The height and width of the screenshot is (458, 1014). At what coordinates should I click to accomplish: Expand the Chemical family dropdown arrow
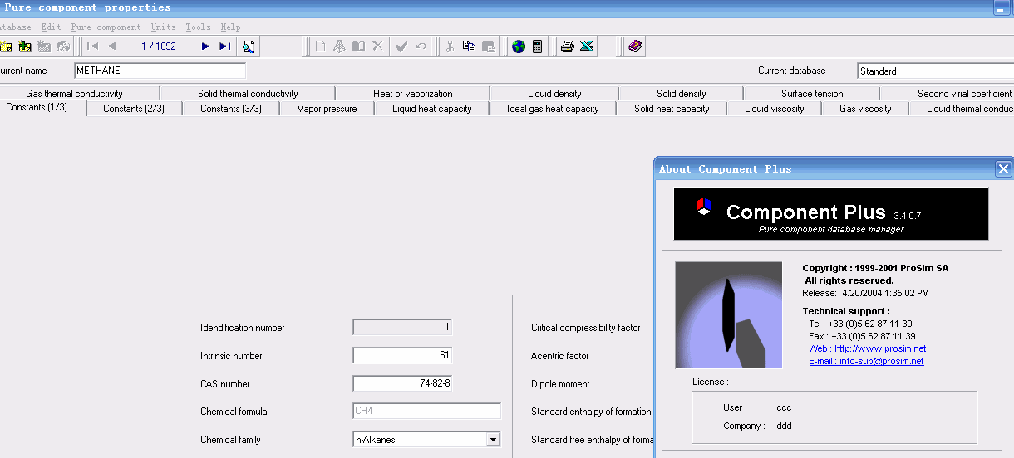(x=493, y=440)
